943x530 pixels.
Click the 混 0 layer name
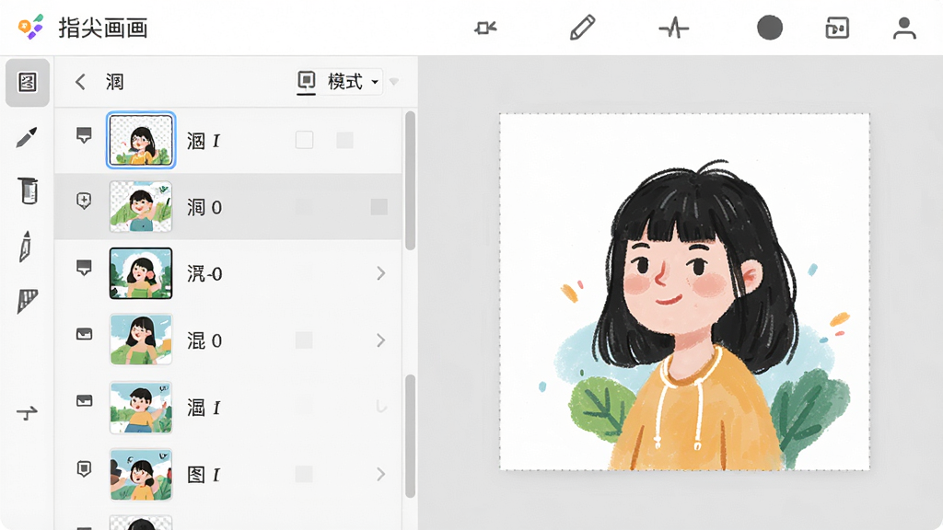tap(204, 340)
